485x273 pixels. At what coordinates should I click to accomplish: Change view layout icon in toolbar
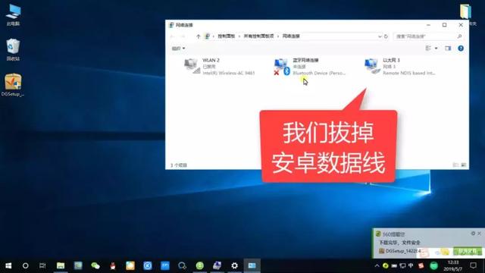pyautogui.click(x=428, y=49)
